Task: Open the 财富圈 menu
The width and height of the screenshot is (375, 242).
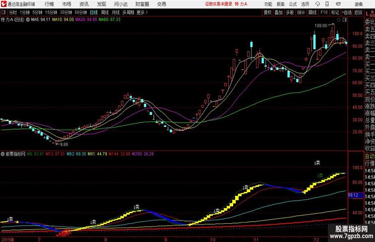Action: click(x=142, y=4)
